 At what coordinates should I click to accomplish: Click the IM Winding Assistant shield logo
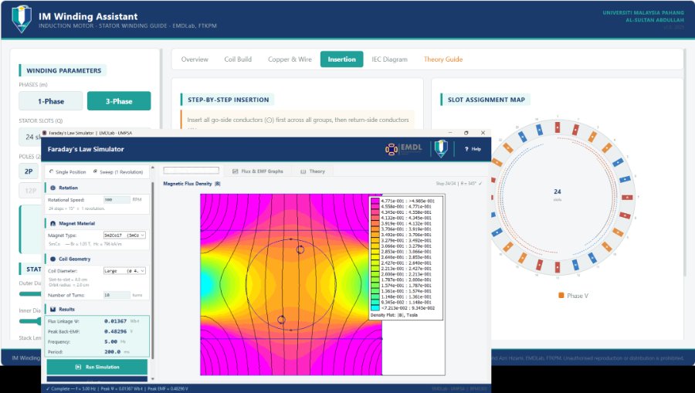point(22,19)
